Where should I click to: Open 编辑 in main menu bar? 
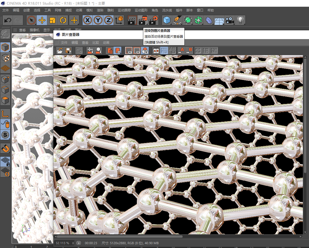coord(16,10)
